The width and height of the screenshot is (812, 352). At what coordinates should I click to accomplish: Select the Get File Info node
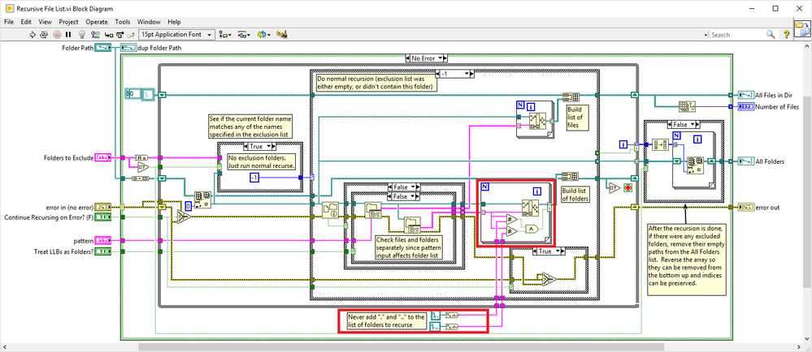tap(329, 211)
